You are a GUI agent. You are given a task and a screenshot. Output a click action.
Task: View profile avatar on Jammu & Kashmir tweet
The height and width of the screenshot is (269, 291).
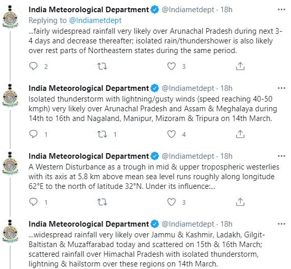[10, 231]
